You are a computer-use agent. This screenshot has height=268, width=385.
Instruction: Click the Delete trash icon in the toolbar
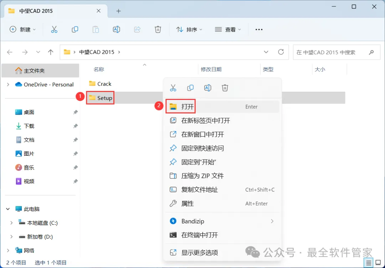[158, 30]
